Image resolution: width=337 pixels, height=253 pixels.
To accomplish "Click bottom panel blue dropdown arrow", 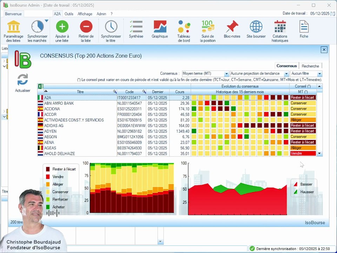I will tap(160, 242).
